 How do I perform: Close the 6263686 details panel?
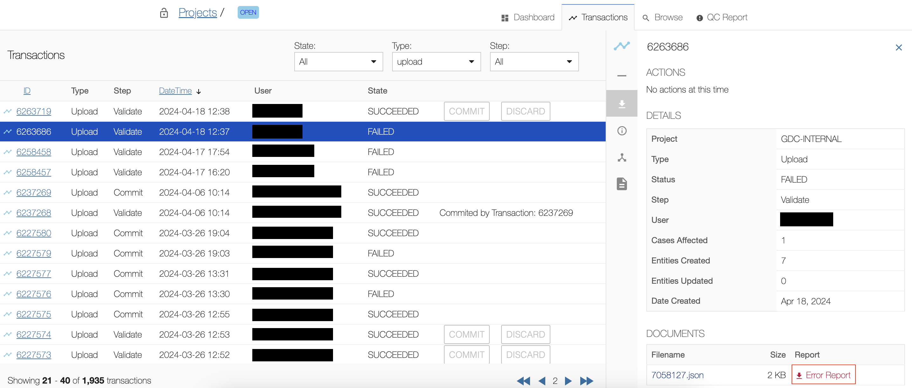click(x=899, y=47)
